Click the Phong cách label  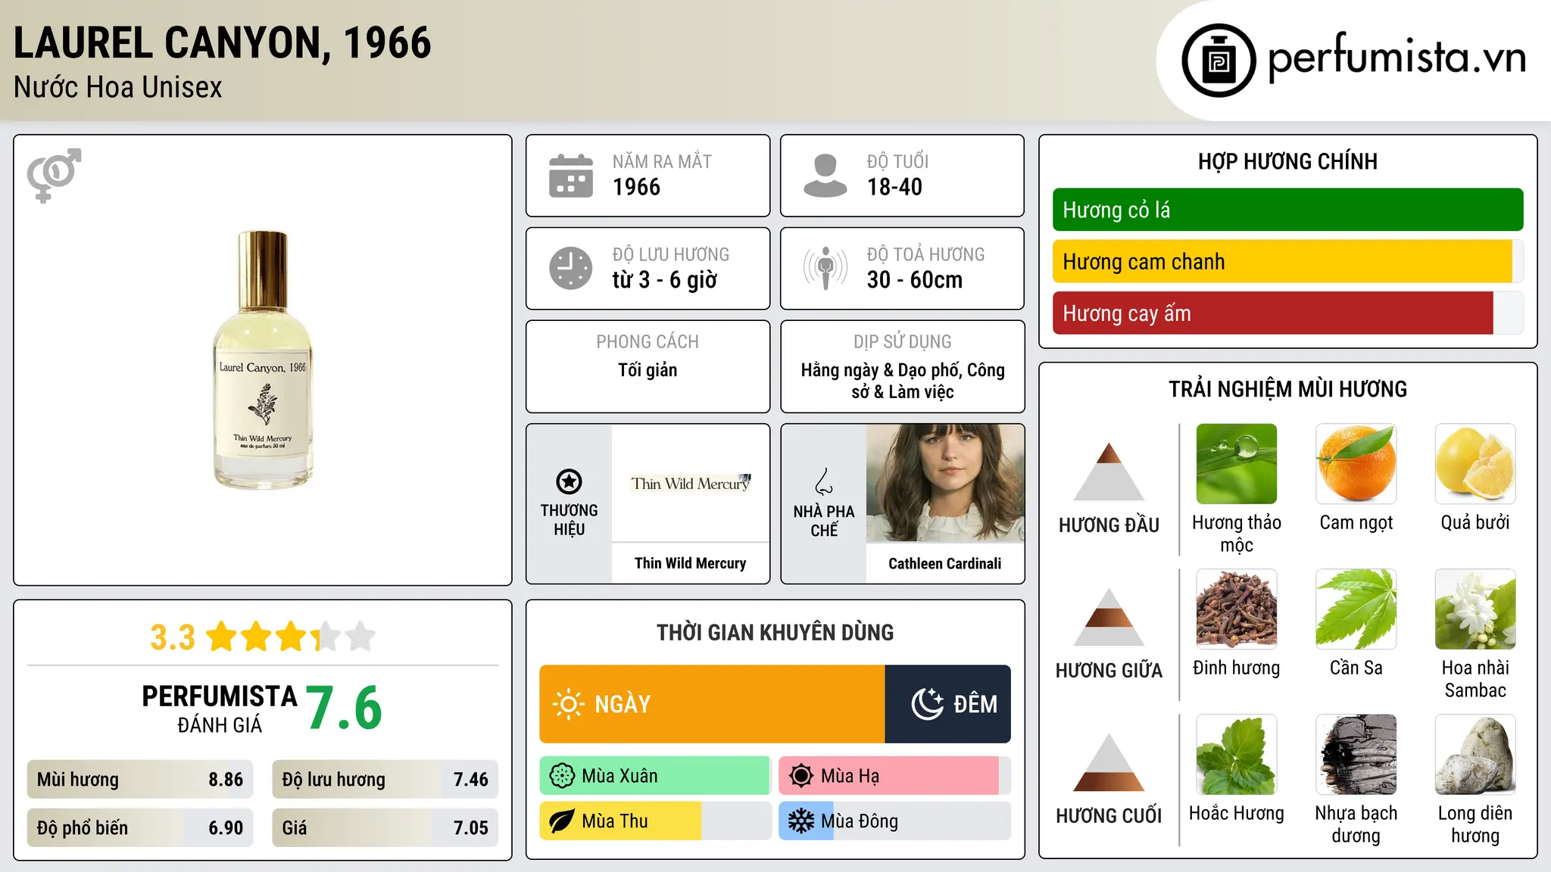pyautogui.click(x=648, y=341)
